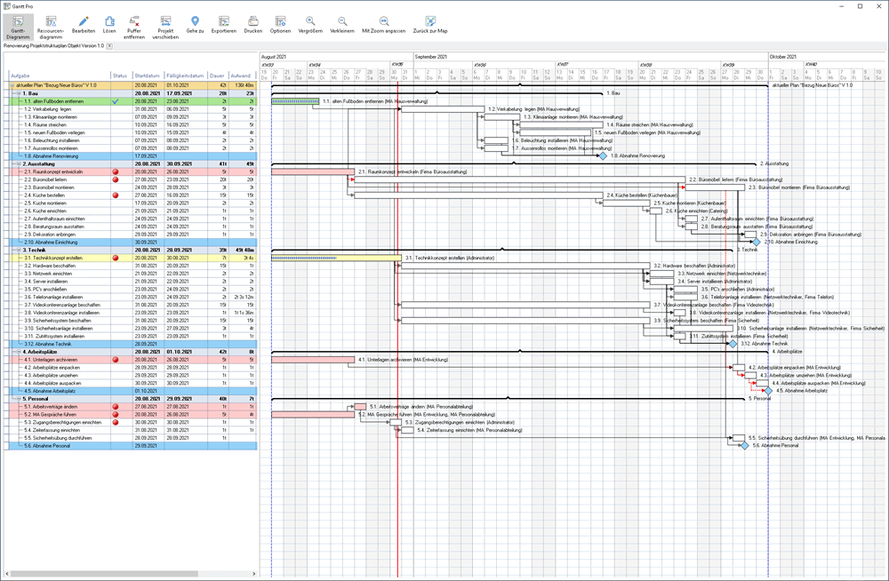Click the red status dot of 5.2 MA Gespräche führen
Screen dimensions: 889x581
tap(116, 415)
